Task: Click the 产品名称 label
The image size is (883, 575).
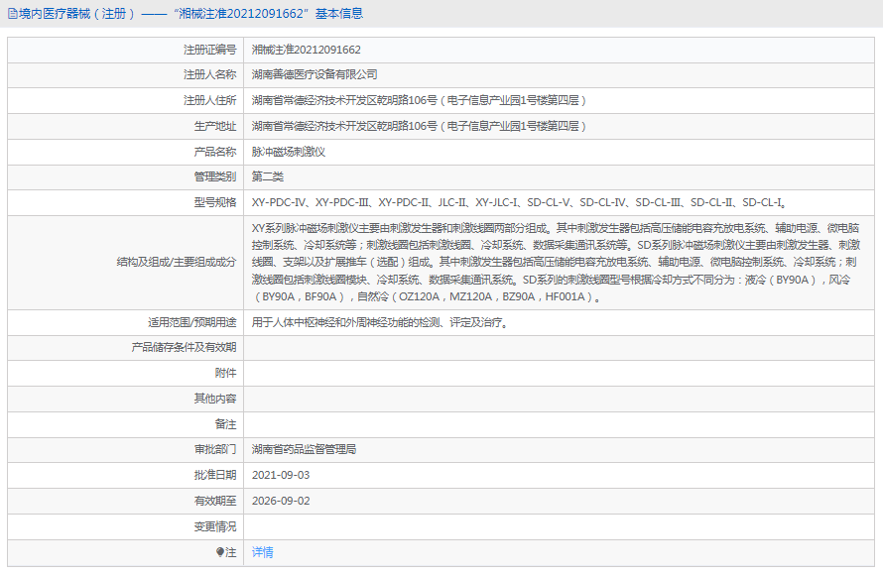Action: pos(215,152)
